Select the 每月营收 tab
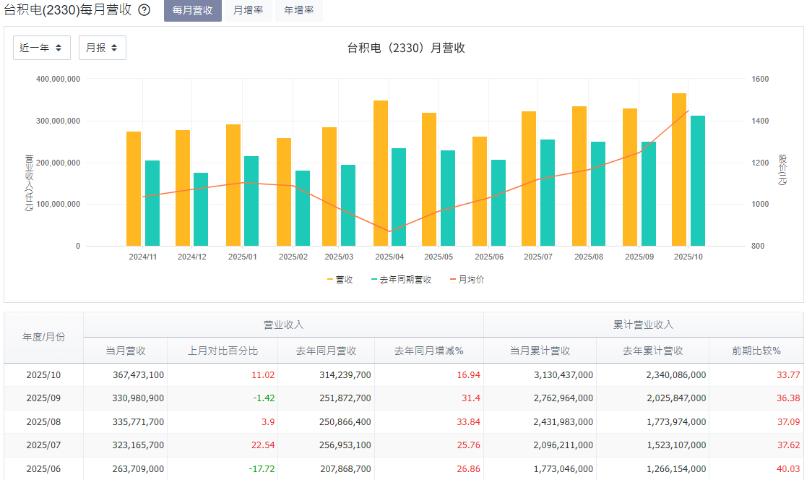 click(192, 10)
